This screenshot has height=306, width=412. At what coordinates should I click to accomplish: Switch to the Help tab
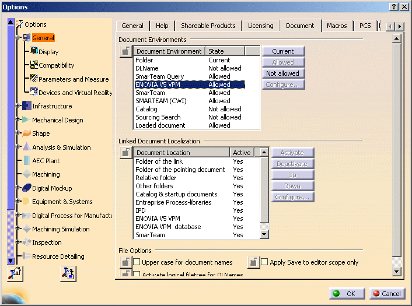coord(162,26)
